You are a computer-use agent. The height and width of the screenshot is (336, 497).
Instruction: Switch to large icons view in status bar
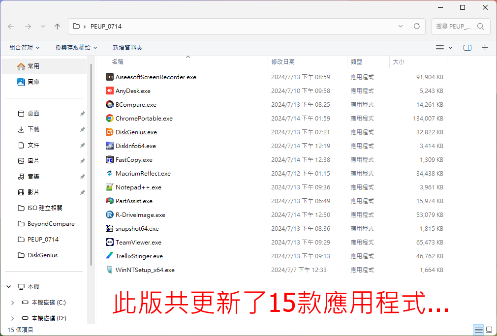[489, 330]
